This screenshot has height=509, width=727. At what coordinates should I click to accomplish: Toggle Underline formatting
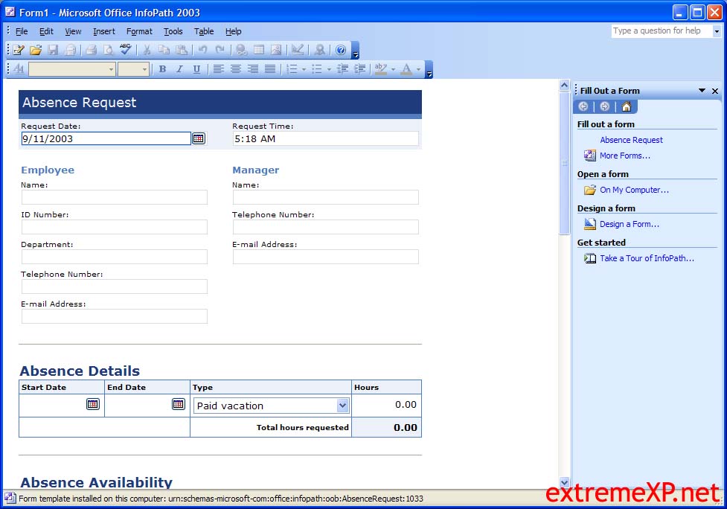click(x=196, y=69)
